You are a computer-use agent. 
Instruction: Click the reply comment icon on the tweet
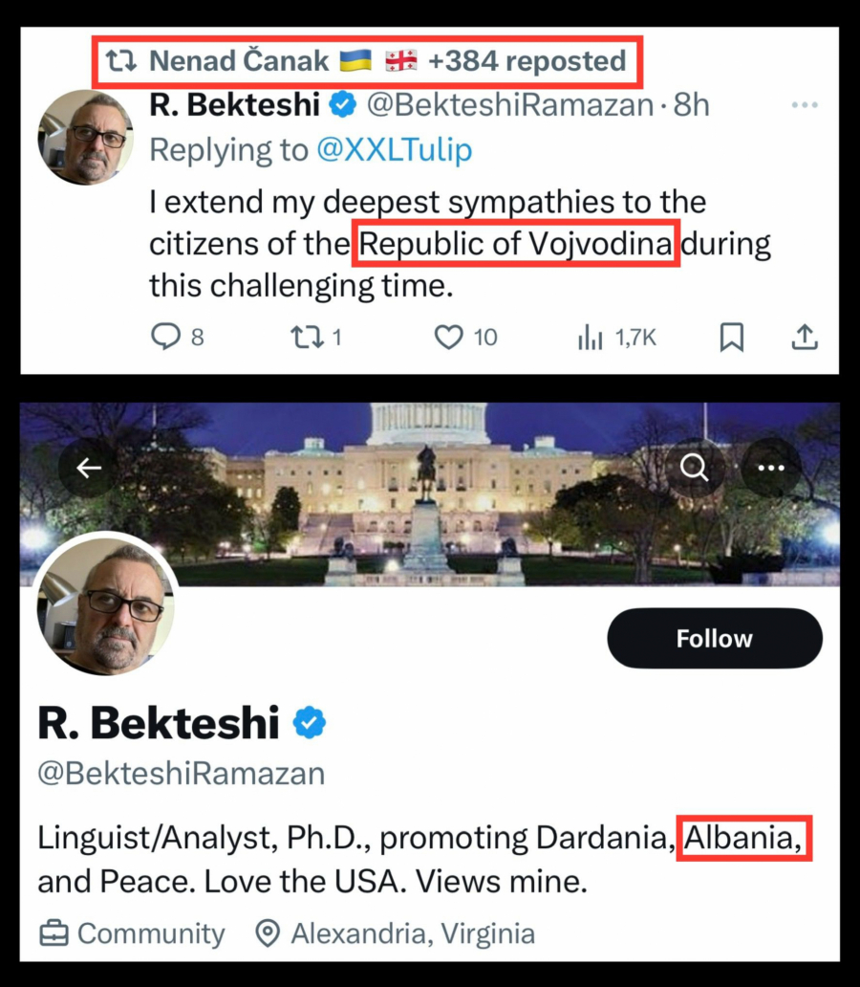point(166,337)
